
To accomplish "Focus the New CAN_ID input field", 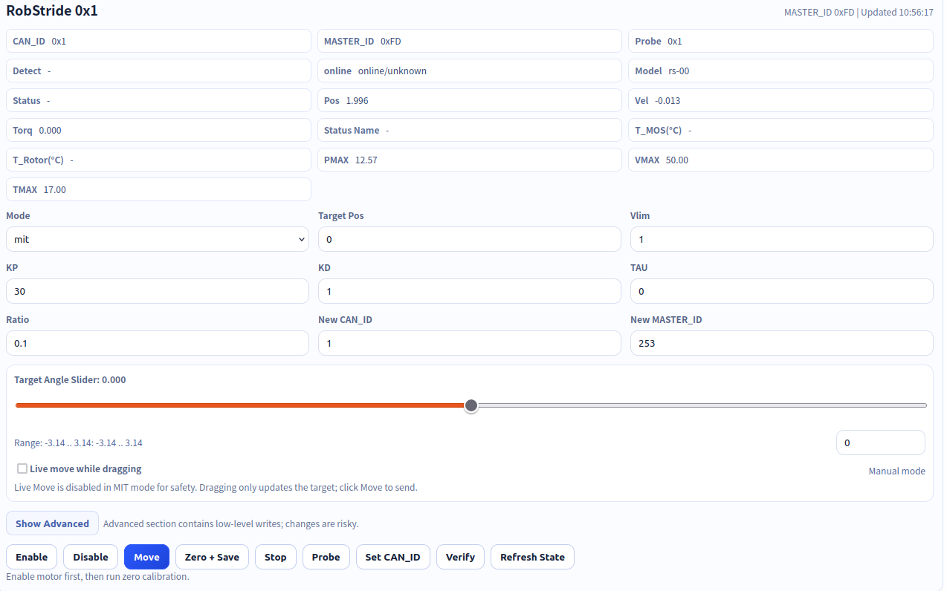I will [x=470, y=343].
